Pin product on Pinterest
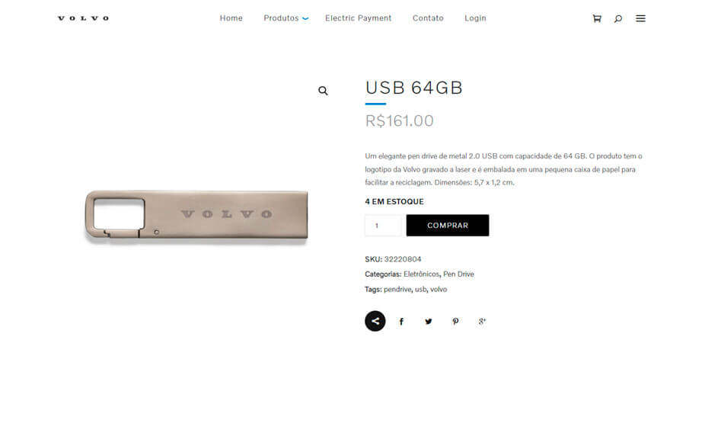 click(x=455, y=322)
